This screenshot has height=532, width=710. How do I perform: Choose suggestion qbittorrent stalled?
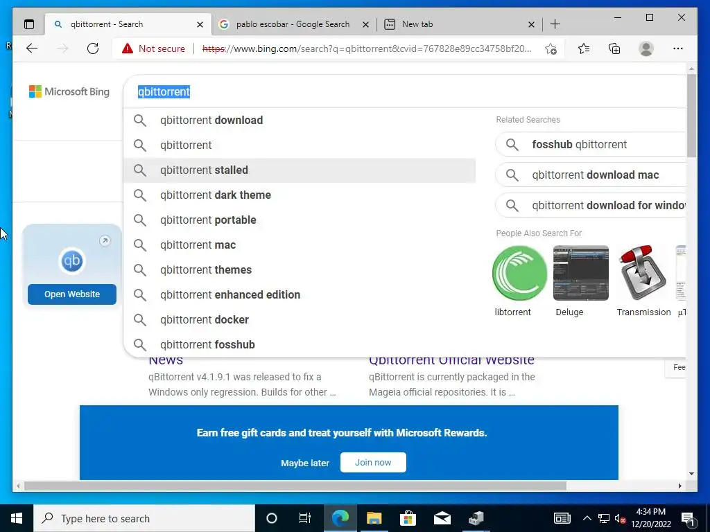pos(300,170)
